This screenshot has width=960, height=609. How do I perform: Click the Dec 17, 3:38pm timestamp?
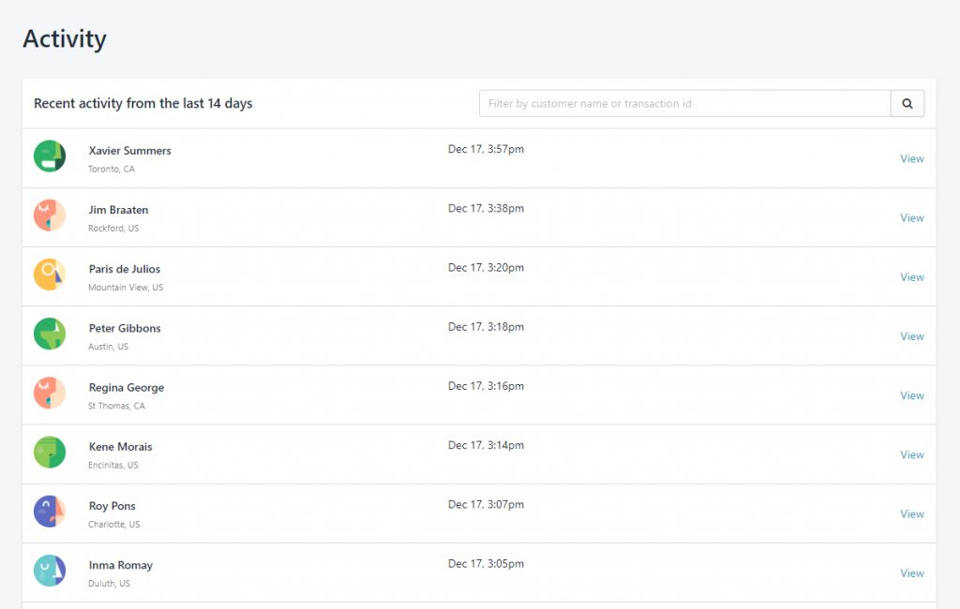pos(487,209)
